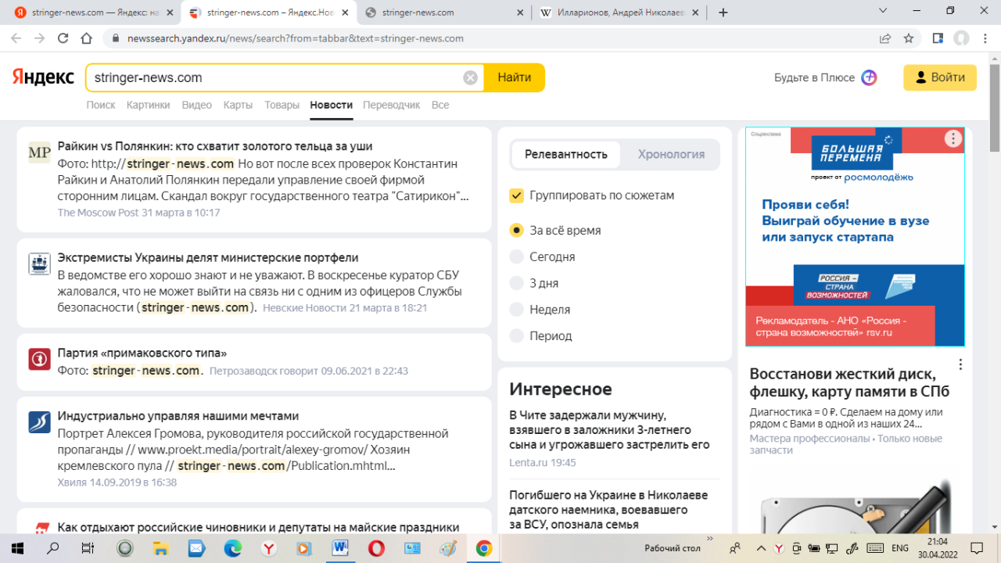Open the Поиск search category
The height and width of the screenshot is (563, 1001).
click(101, 105)
